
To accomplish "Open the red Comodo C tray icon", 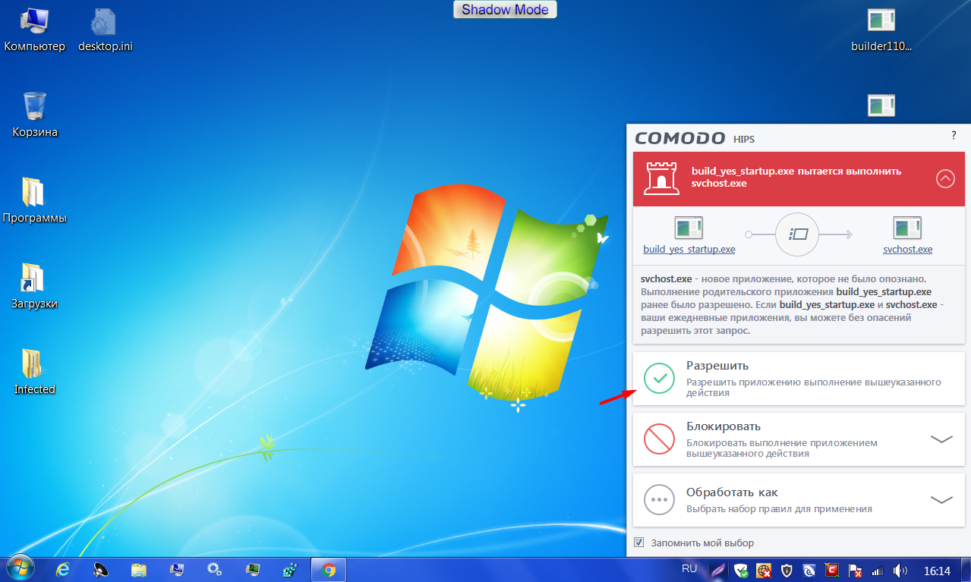I will [833, 570].
